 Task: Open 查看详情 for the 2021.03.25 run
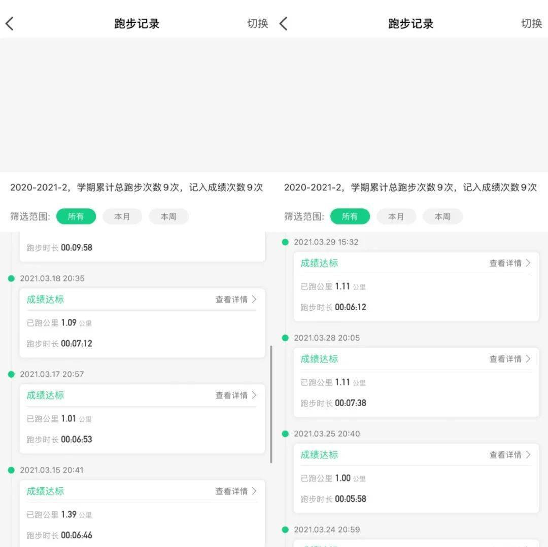510,455
